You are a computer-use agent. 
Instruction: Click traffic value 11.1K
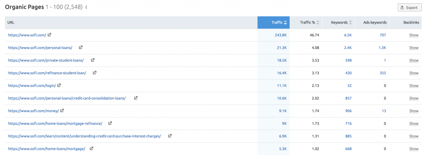point(282,86)
